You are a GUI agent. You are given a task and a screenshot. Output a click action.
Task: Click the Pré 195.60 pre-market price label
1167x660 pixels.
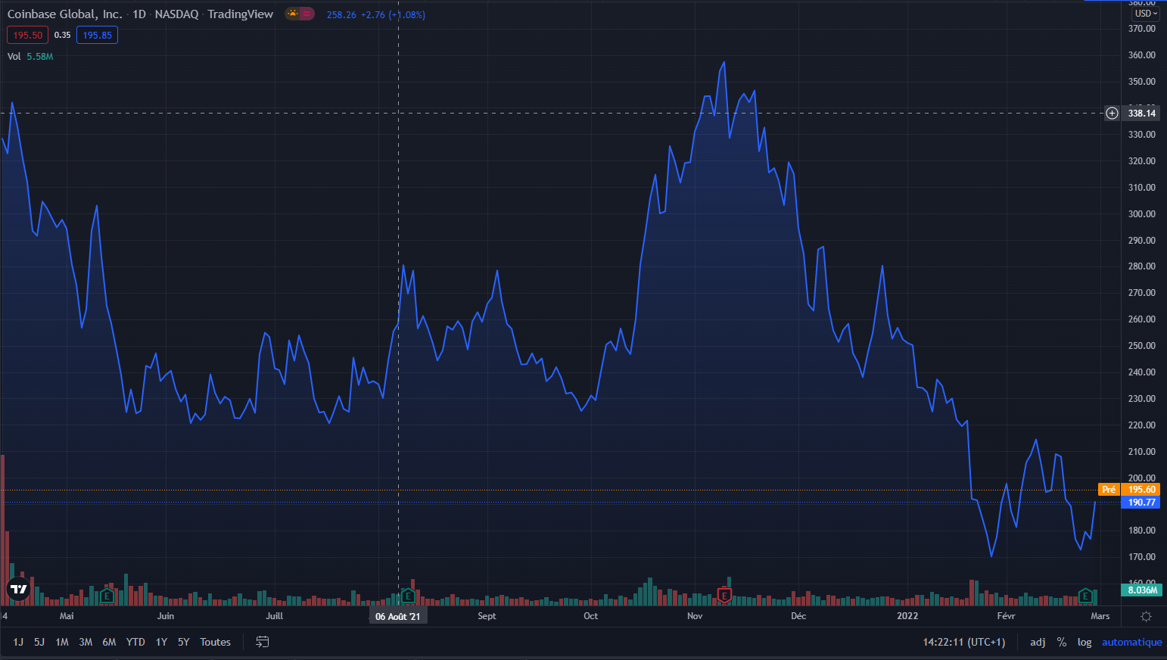1128,490
